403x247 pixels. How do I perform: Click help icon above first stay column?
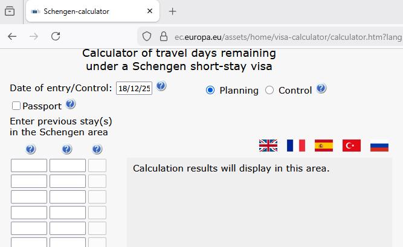pos(31,149)
